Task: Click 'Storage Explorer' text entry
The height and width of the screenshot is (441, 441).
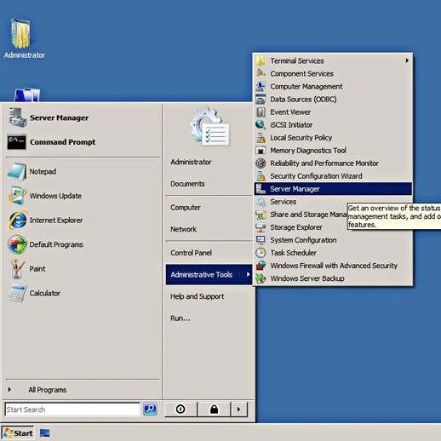Action: tap(296, 227)
